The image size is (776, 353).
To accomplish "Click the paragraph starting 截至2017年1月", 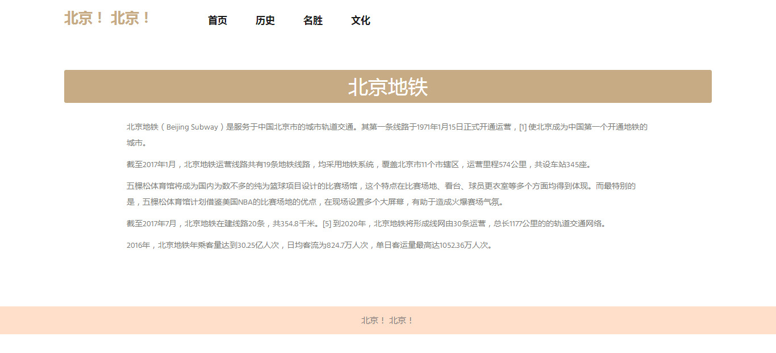I will [x=360, y=164].
